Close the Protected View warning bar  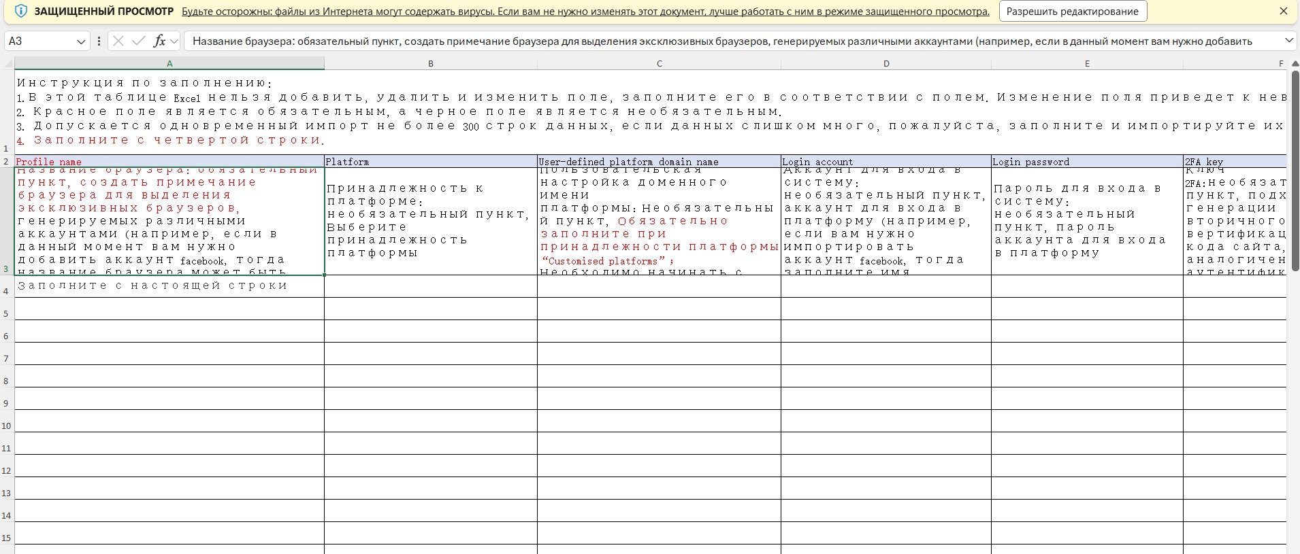click(x=1284, y=11)
